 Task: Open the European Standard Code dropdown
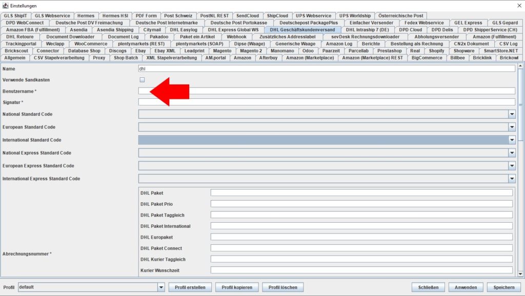pos(512,127)
